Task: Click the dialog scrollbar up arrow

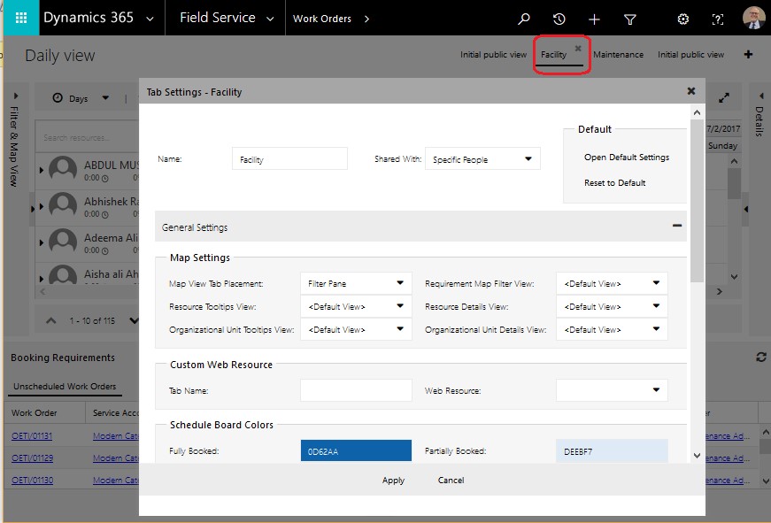Action: 697,112
